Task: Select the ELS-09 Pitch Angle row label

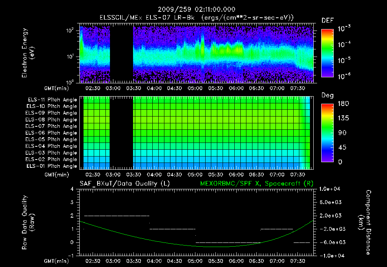Action: point(51,113)
